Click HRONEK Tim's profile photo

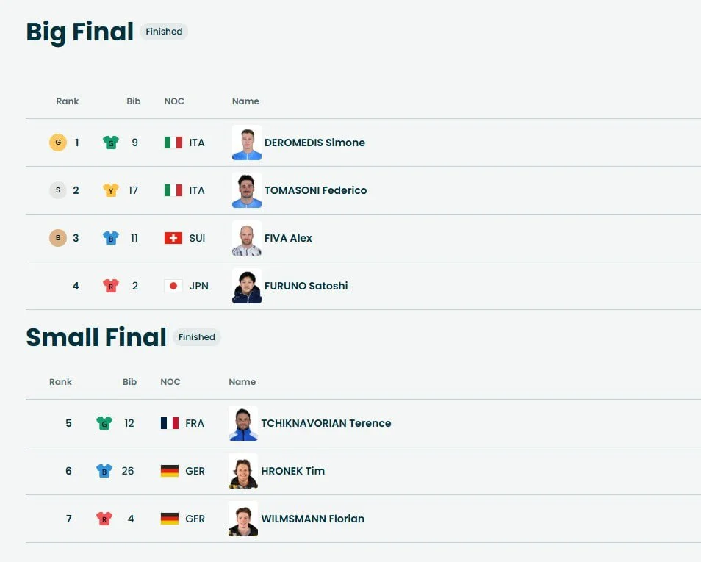(243, 471)
